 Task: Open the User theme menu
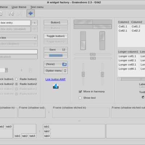click(x=19, y=7)
